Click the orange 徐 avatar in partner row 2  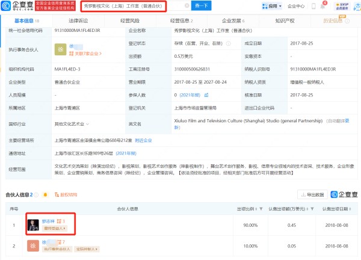click(33, 246)
